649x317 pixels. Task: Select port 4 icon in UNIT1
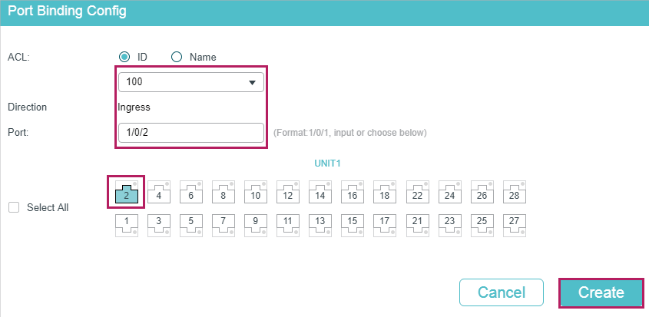[x=158, y=193]
